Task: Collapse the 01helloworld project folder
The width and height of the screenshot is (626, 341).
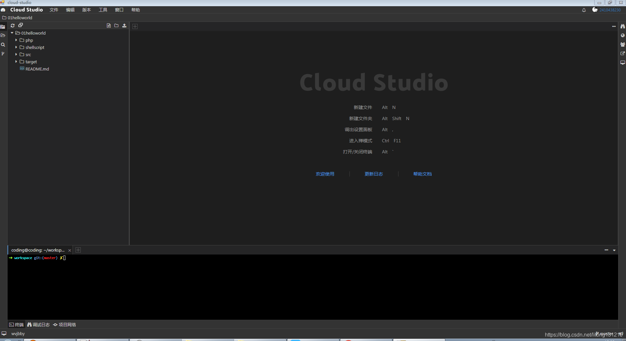Action: click(12, 33)
